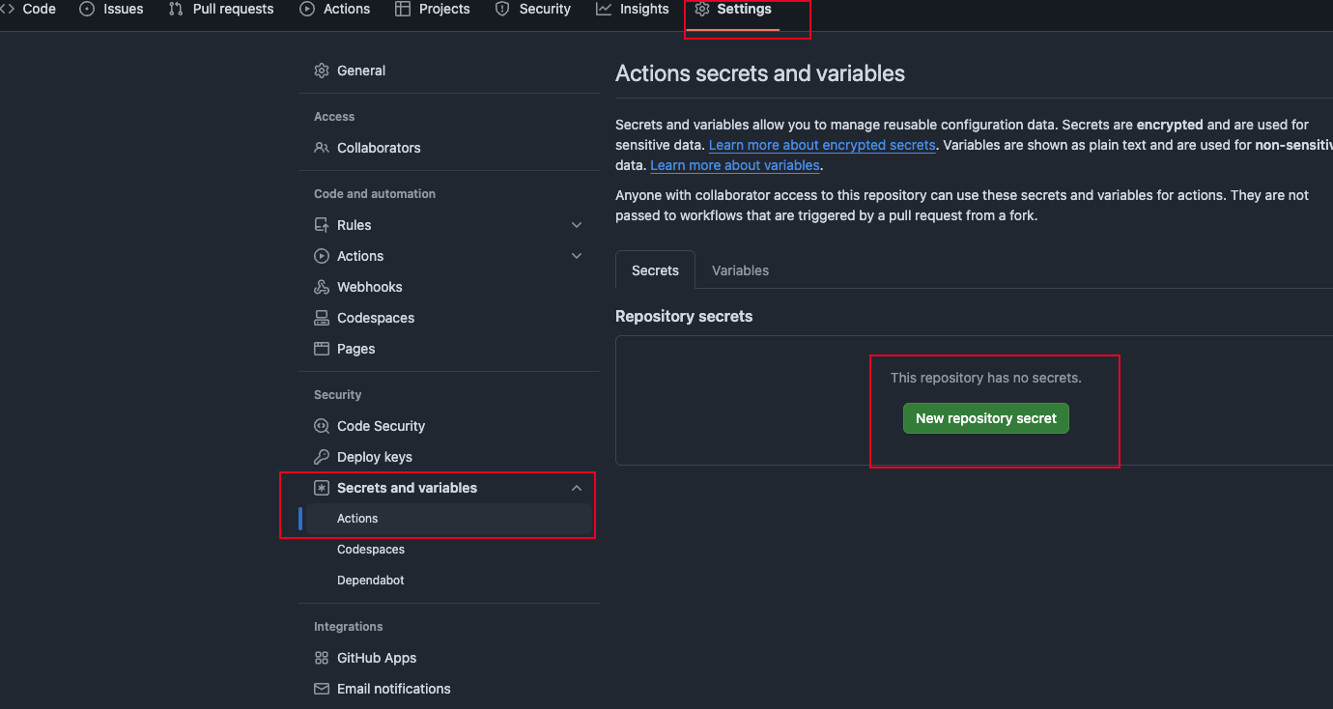1333x709 pixels.
Task: Open Learn more about variables link
Action: (x=735, y=165)
